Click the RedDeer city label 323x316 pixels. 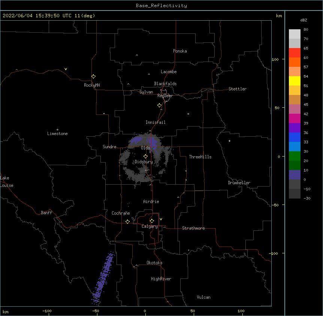point(165,96)
